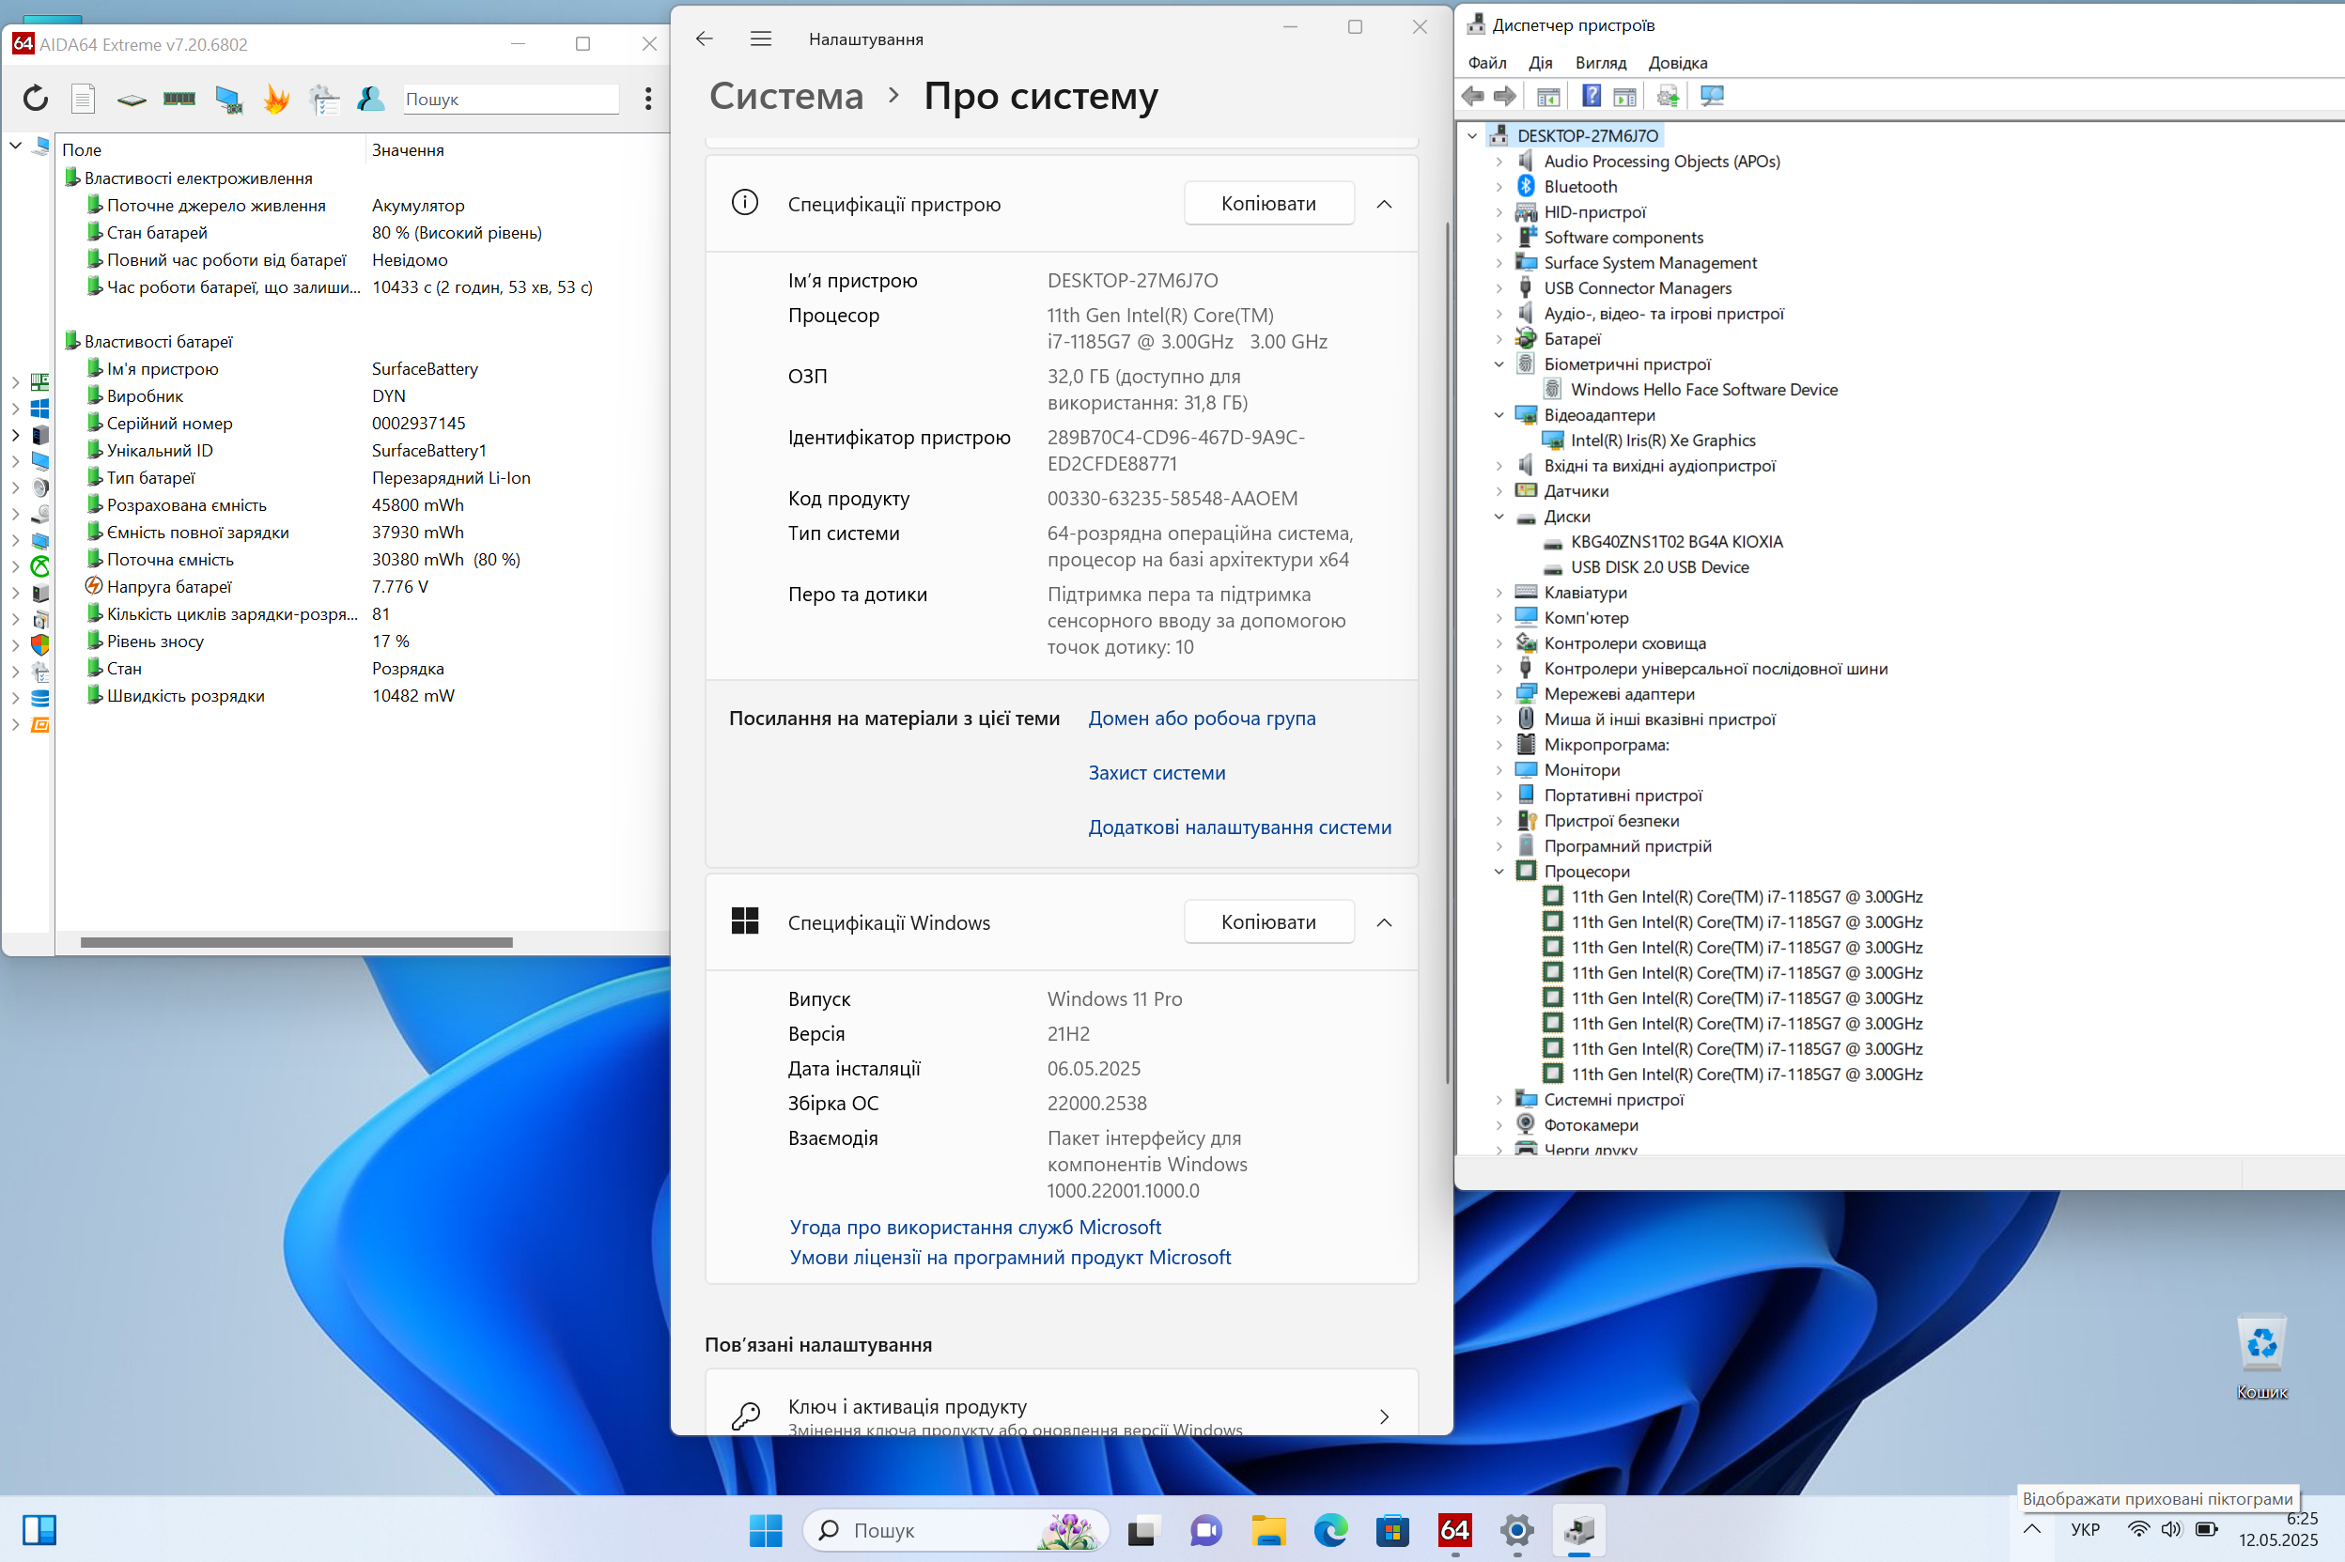Click Device Manager forward arrow toolbar icon
This screenshot has height=1562, width=2345.
1504,96
